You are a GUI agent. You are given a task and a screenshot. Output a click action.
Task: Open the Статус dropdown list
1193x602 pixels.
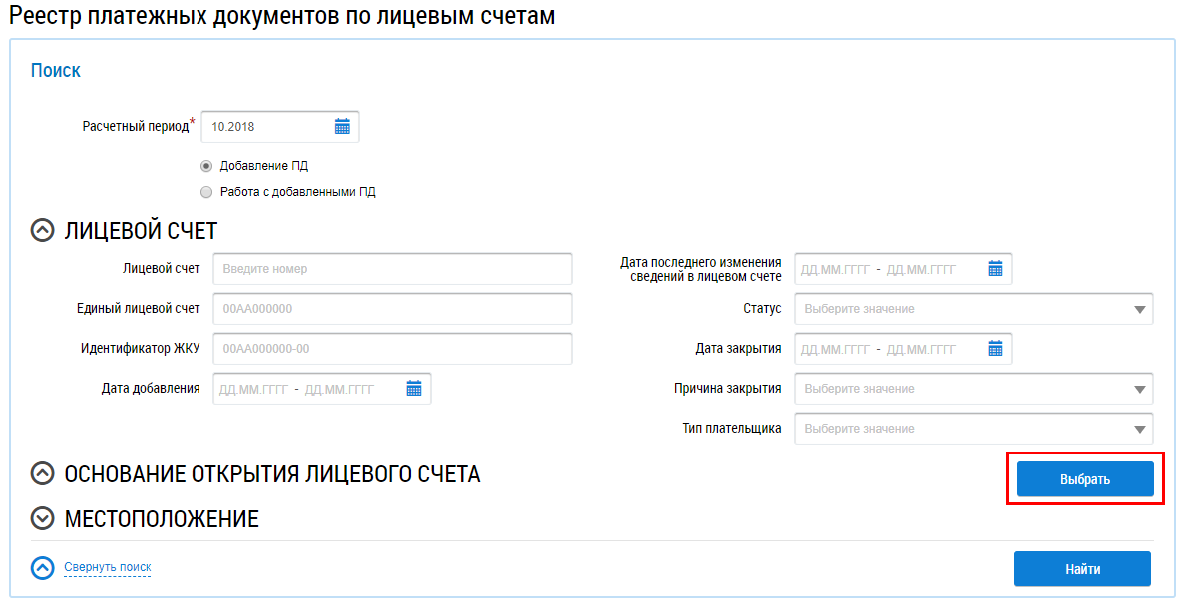(x=973, y=309)
